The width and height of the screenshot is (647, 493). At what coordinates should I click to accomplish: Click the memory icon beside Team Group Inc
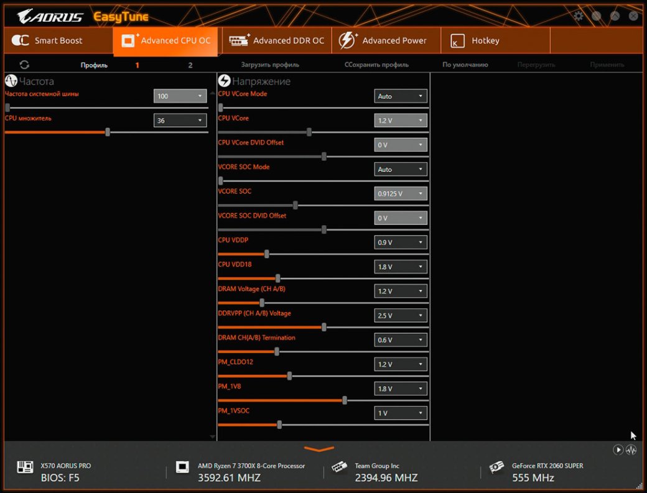(x=339, y=468)
